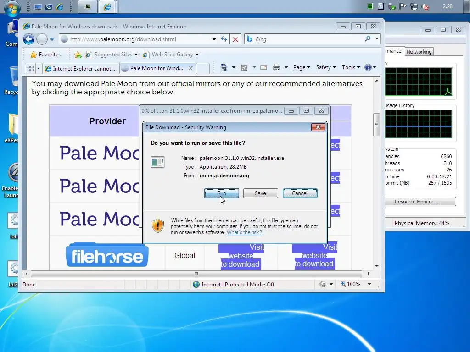Click Internet Protected Mode zone status
Screen dimensions: 470x352
(x=234, y=284)
